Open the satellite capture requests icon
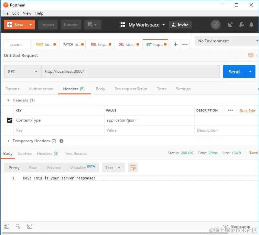Screen dimensions: 259x235 (x=230, y=25)
